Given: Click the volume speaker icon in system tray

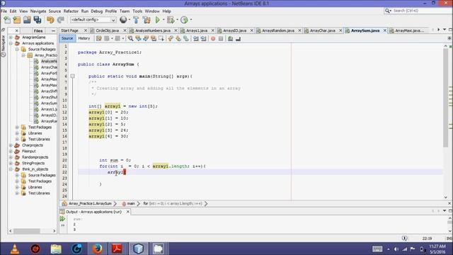Looking at the screenshot, I should coord(396,249).
